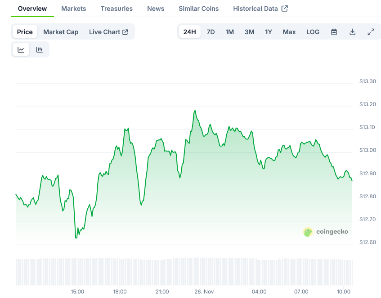Open the Markets tab

pyautogui.click(x=73, y=9)
